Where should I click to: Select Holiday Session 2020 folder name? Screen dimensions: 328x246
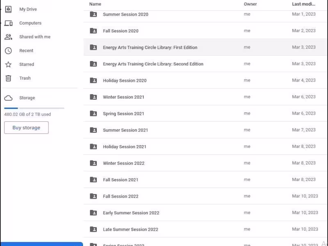(x=125, y=80)
